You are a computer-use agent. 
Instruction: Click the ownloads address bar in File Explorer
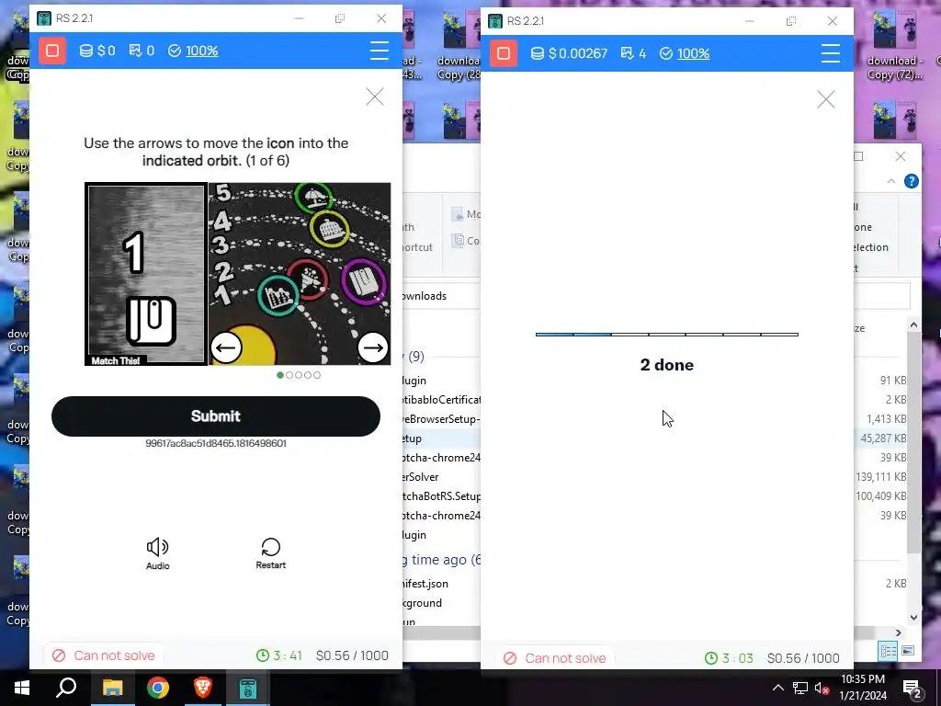coord(656,296)
